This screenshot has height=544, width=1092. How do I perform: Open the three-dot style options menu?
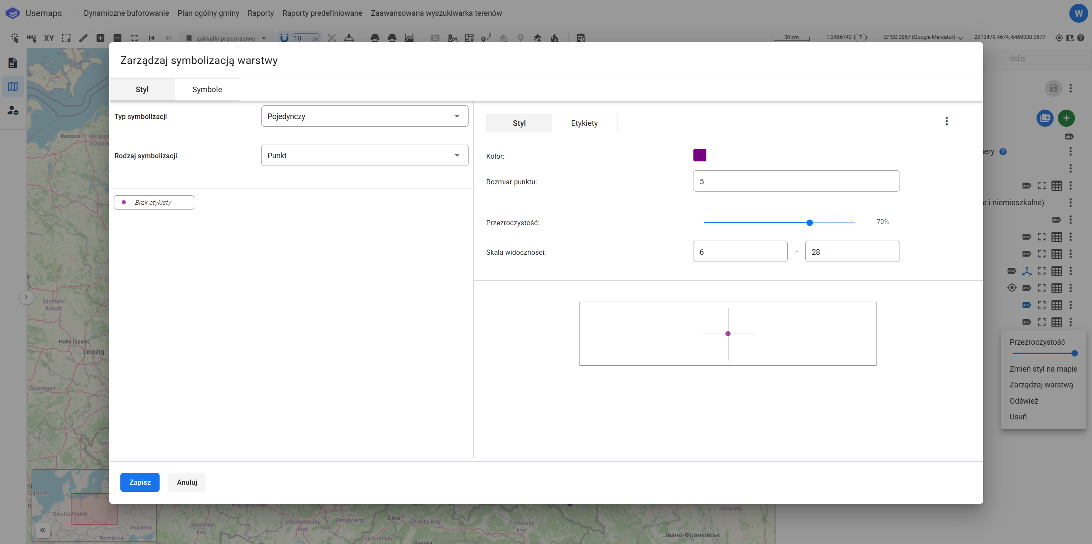(946, 121)
